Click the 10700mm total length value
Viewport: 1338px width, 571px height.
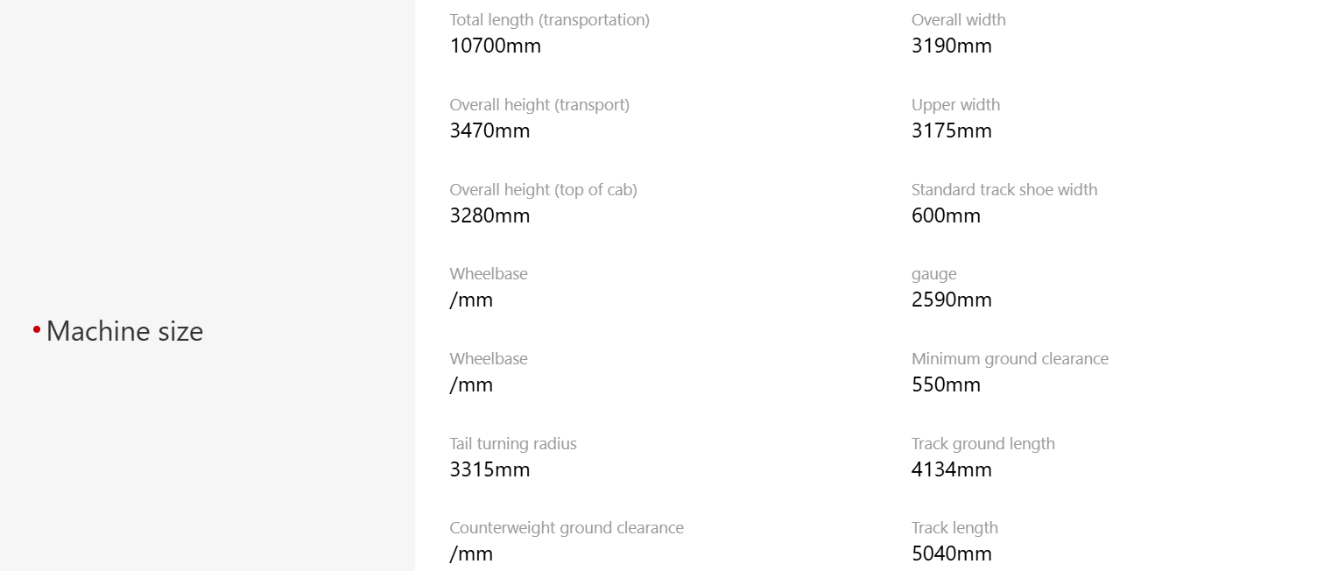495,46
